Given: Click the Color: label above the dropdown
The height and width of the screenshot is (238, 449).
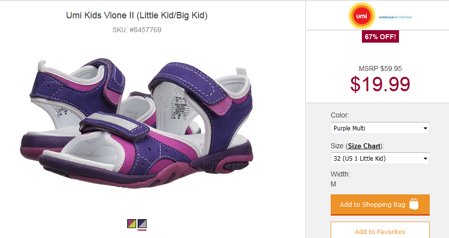Looking at the screenshot, I should (340, 115).
